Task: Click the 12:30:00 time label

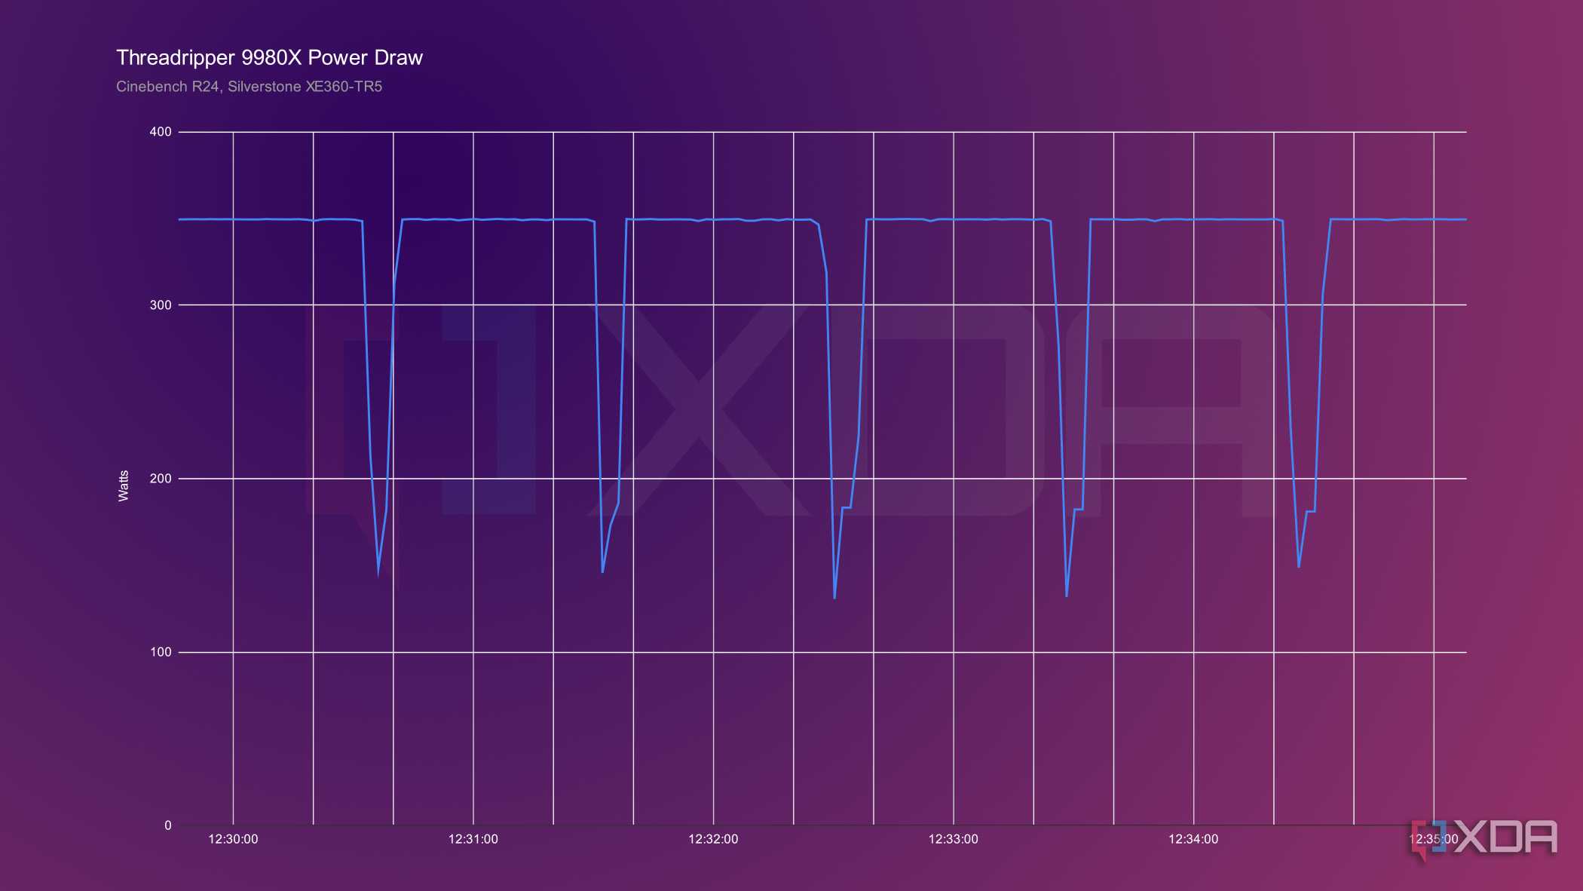Action: (233, 839)
